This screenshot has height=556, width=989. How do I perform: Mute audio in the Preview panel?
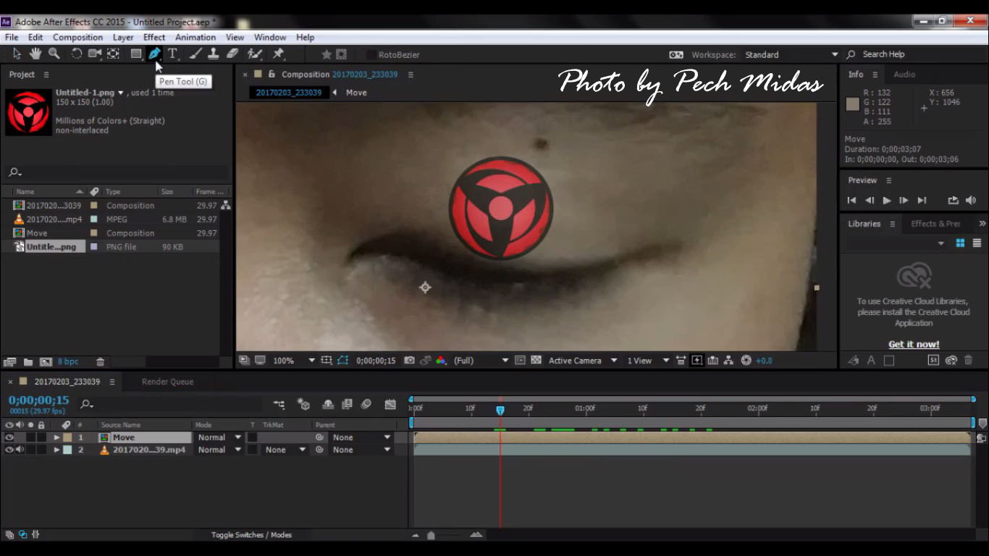[971, 201]
